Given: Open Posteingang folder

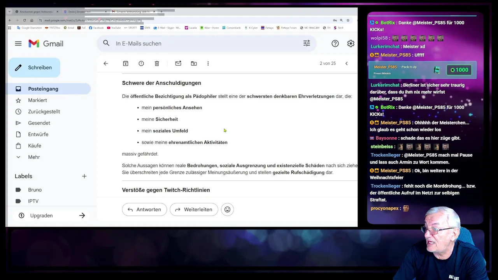Looking at the screenshot, I should [49, 89].
